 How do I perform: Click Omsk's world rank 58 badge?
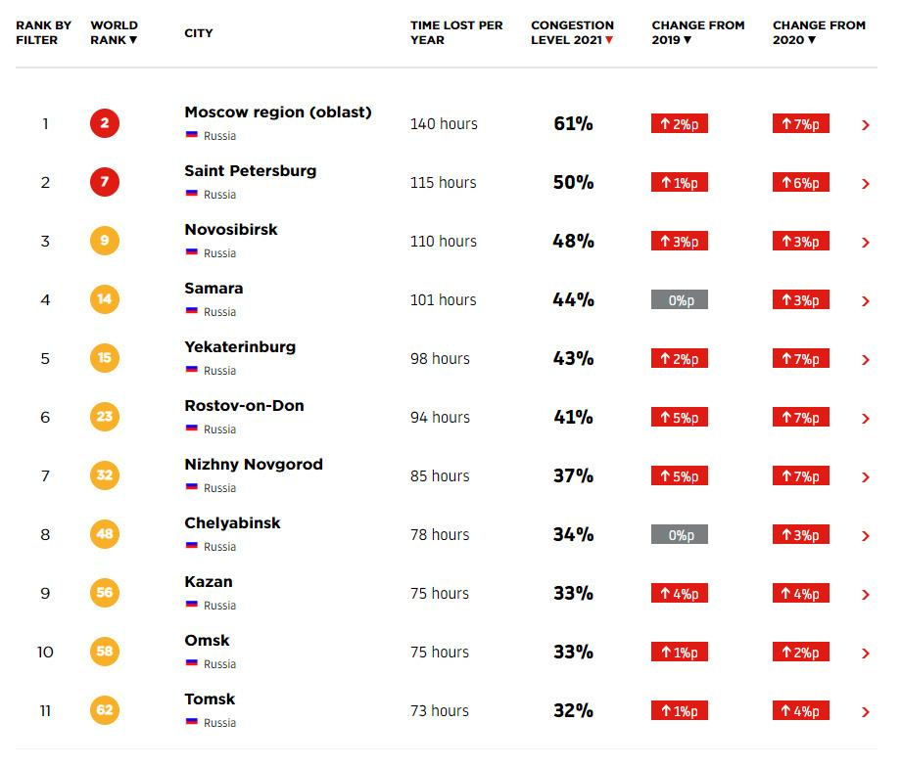104,653
